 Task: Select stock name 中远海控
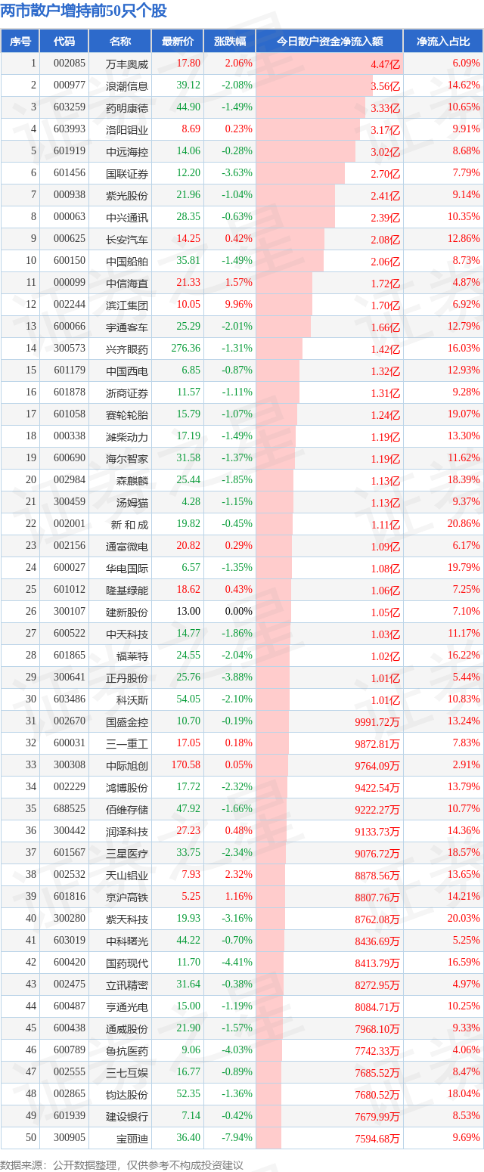[127, 151]
